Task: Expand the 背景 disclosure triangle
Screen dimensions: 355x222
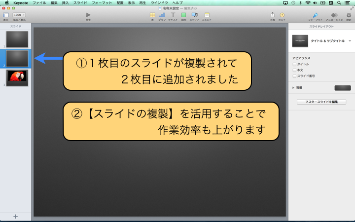Action: pyautogui.click(x=293, y=88)
